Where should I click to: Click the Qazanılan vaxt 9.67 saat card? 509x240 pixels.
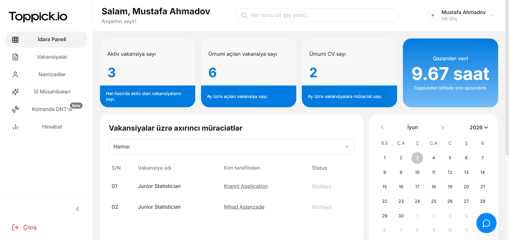(450, 73)
